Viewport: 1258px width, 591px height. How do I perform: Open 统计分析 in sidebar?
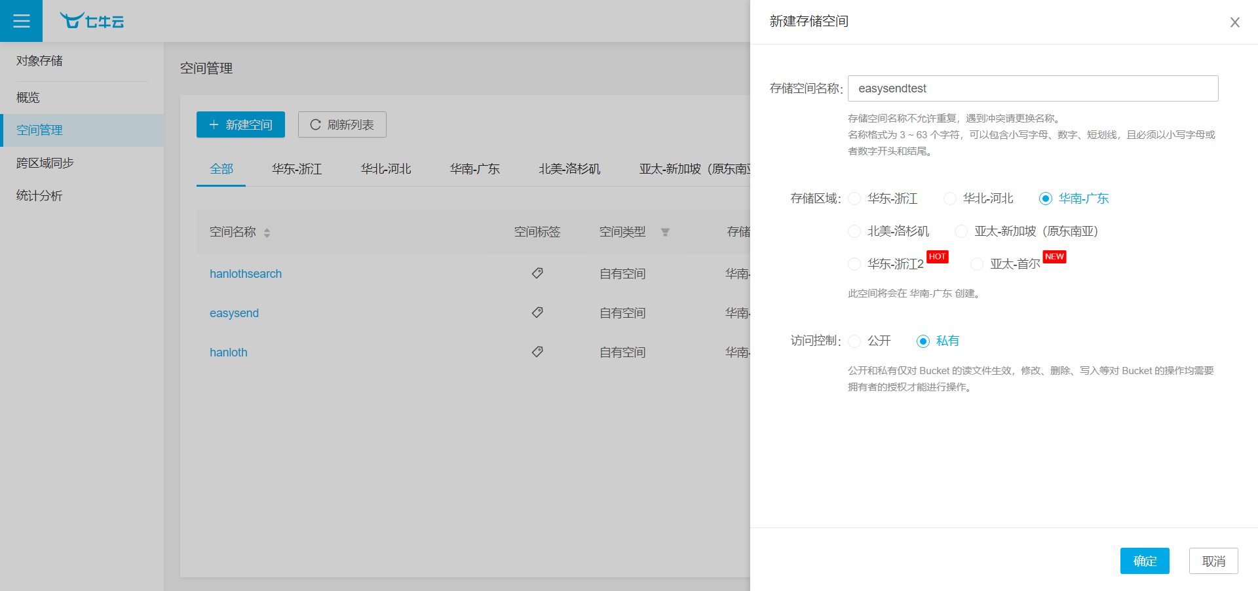pyautogui.click(x=39, y=195)
